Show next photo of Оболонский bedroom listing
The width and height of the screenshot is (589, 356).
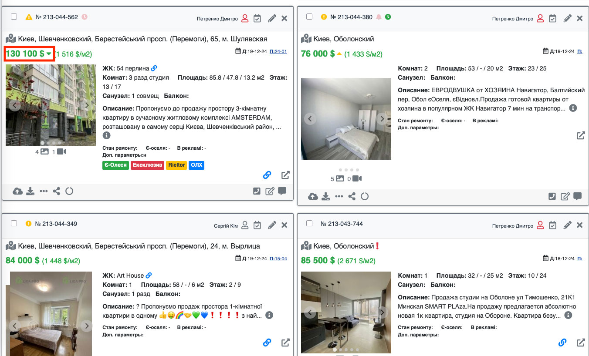point(382,118)
